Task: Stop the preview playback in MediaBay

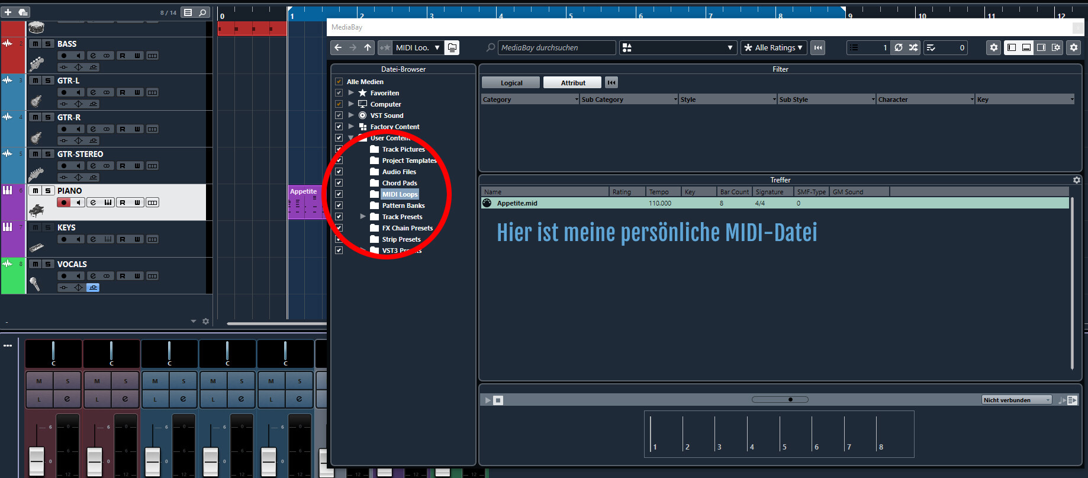Action: coord(498,400)
